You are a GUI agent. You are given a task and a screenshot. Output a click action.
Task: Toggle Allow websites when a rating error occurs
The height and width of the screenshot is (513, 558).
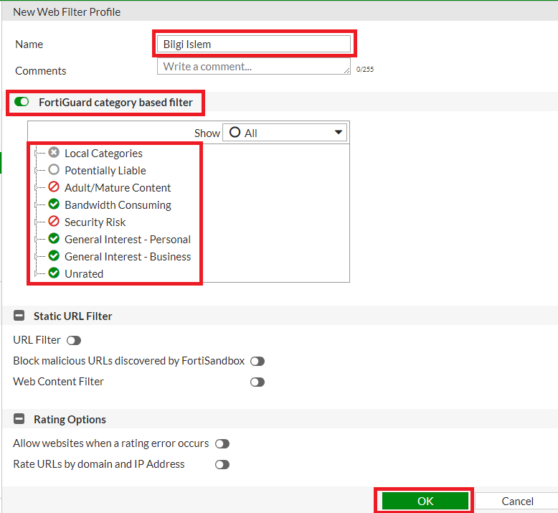(x=222, y=444)
